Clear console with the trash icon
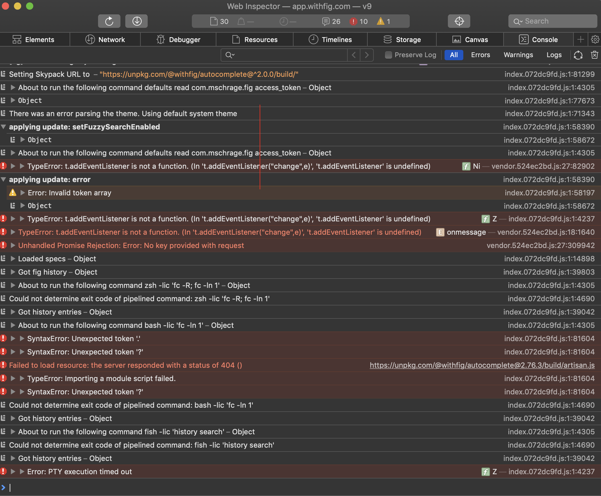Viewport: 601px width, 496px height. pyautogui.click(x=594, y=55)
